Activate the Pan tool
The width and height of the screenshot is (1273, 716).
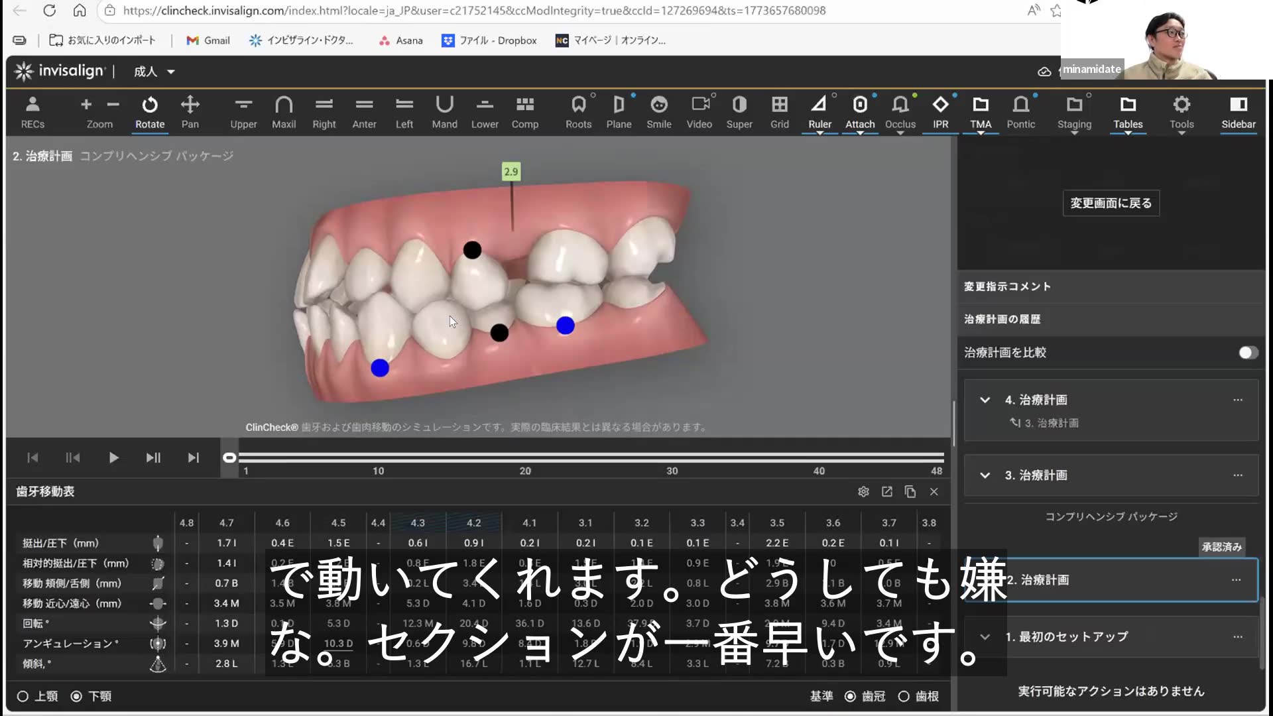190,111
